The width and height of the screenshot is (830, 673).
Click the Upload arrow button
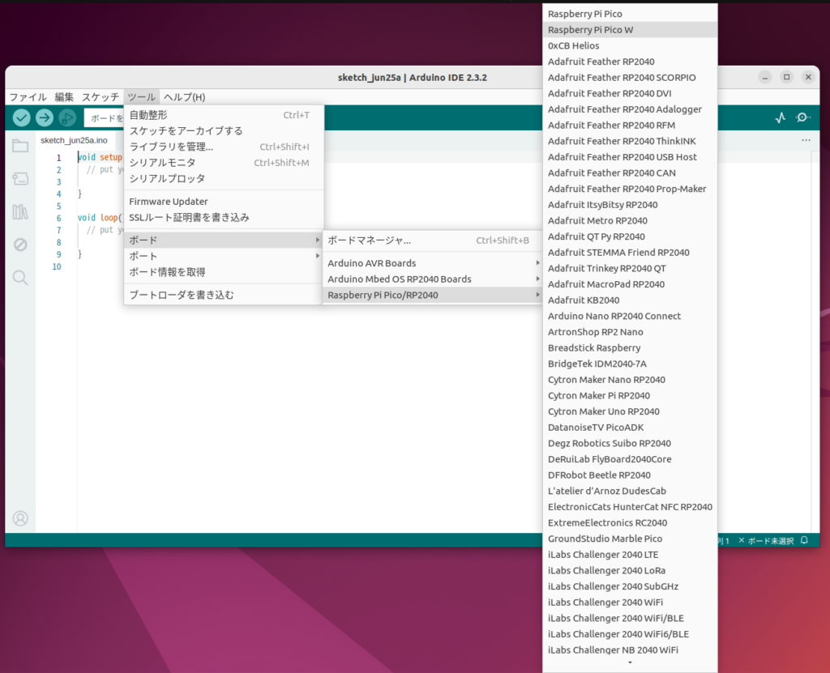tap(45, 117)
